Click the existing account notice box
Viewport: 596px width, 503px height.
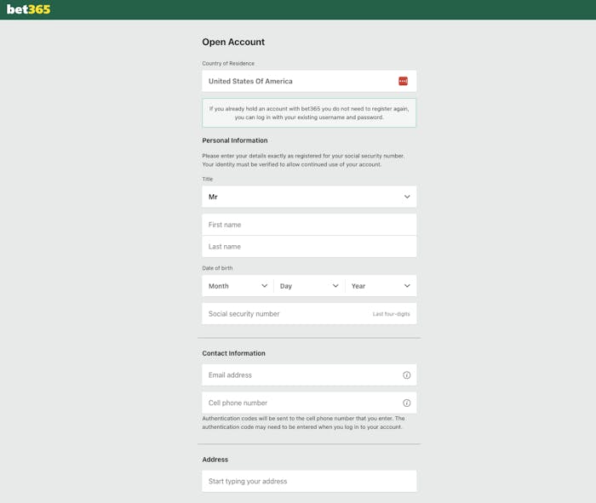[x=309, y=113]
